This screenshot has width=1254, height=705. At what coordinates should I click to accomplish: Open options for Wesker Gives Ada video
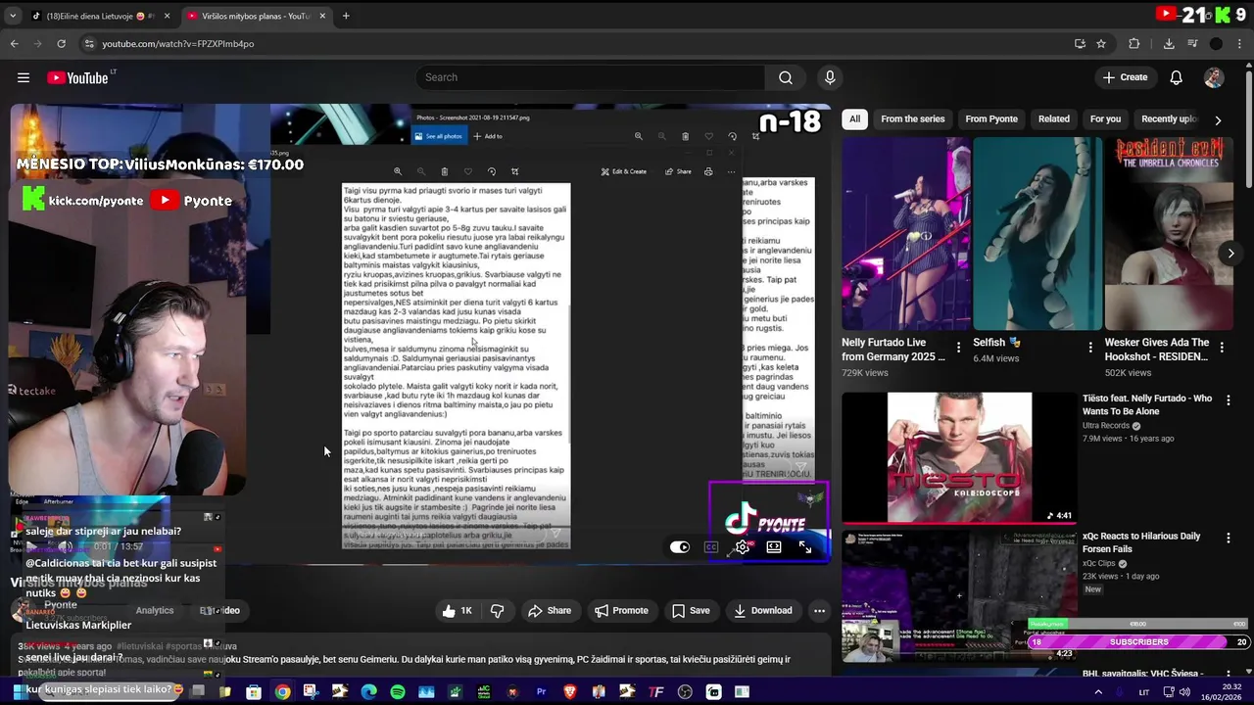(x=1222, y=347)
